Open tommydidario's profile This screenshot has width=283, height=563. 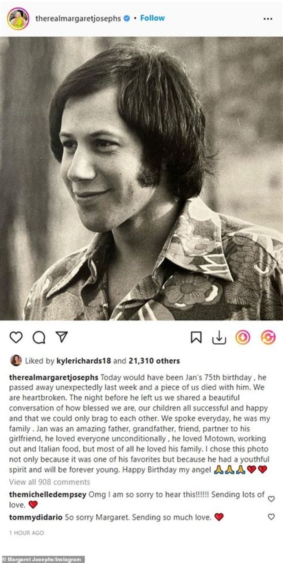(x=35, y=517)
